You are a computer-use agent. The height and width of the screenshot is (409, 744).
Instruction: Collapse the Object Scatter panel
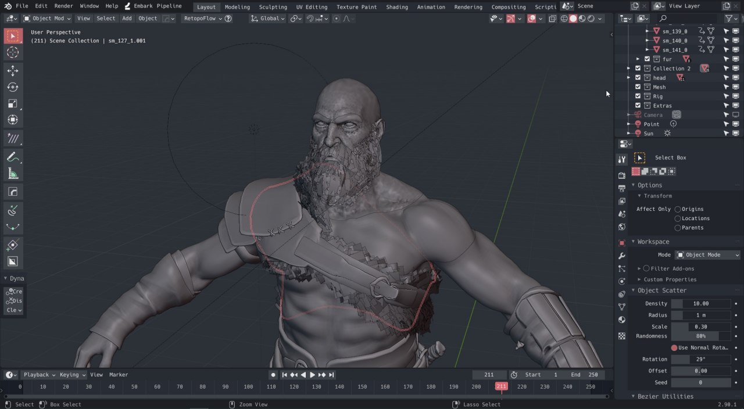(634, 290)
